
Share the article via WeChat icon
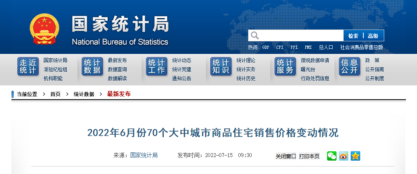pyautogui.click(x=332, y=156)
